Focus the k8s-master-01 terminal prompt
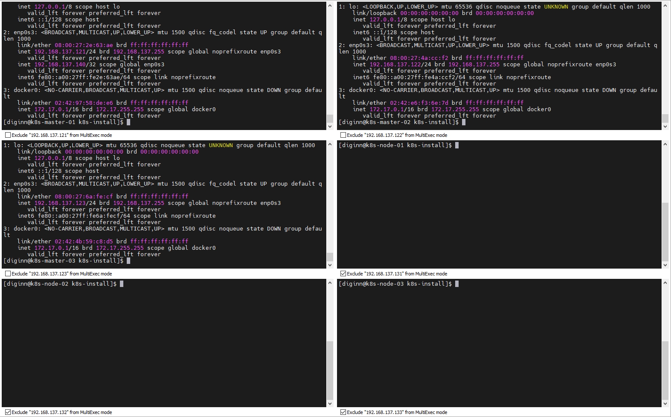This screenshot has width=671, height=417. (128, 122)
